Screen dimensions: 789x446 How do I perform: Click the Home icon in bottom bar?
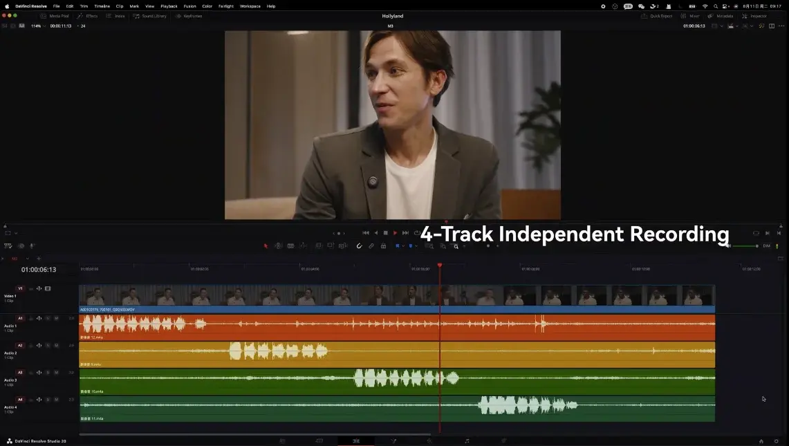tap(761, 441)
